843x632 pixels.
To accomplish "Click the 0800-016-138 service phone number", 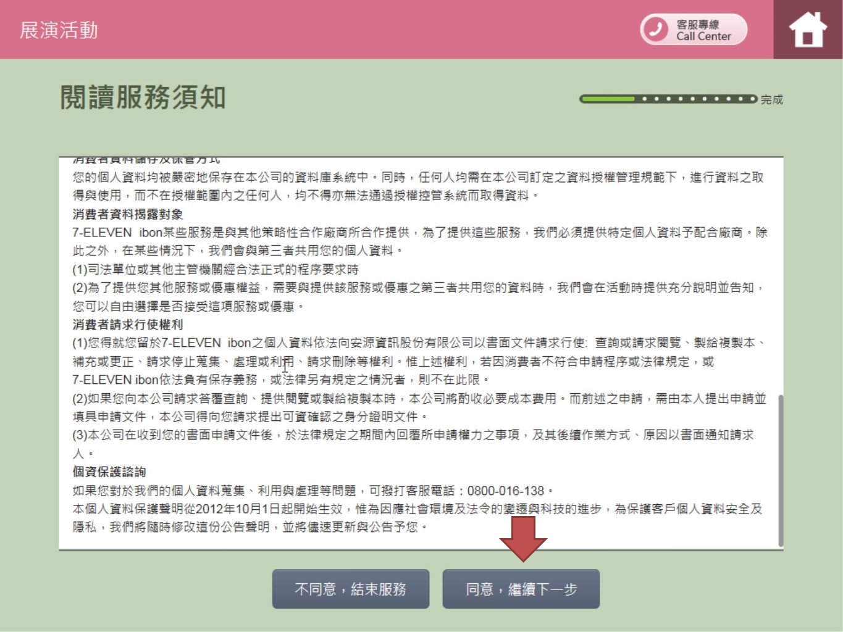I will click(x=505, y=491).
